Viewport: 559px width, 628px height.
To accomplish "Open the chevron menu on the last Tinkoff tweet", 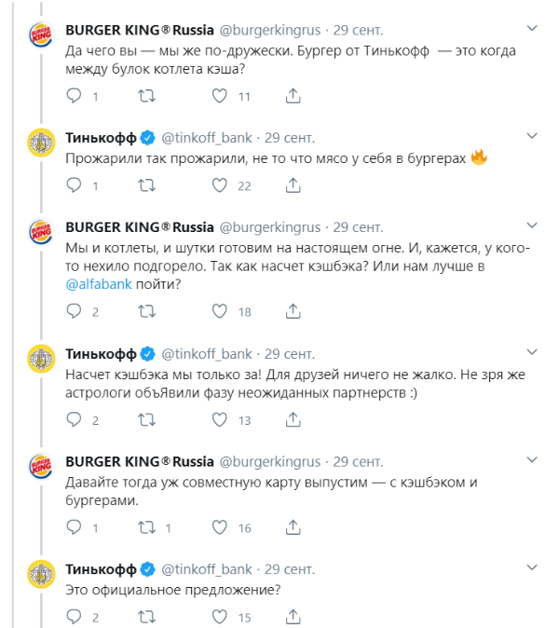I will (532, 567).
